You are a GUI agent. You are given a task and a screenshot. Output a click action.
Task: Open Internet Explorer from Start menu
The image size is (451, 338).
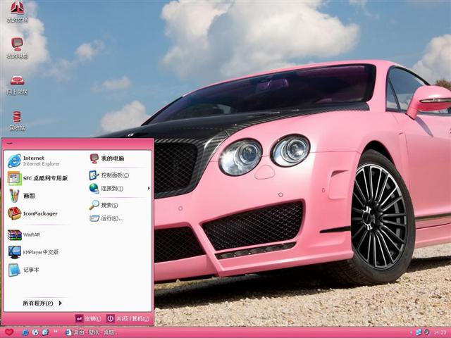coord(35,161)
